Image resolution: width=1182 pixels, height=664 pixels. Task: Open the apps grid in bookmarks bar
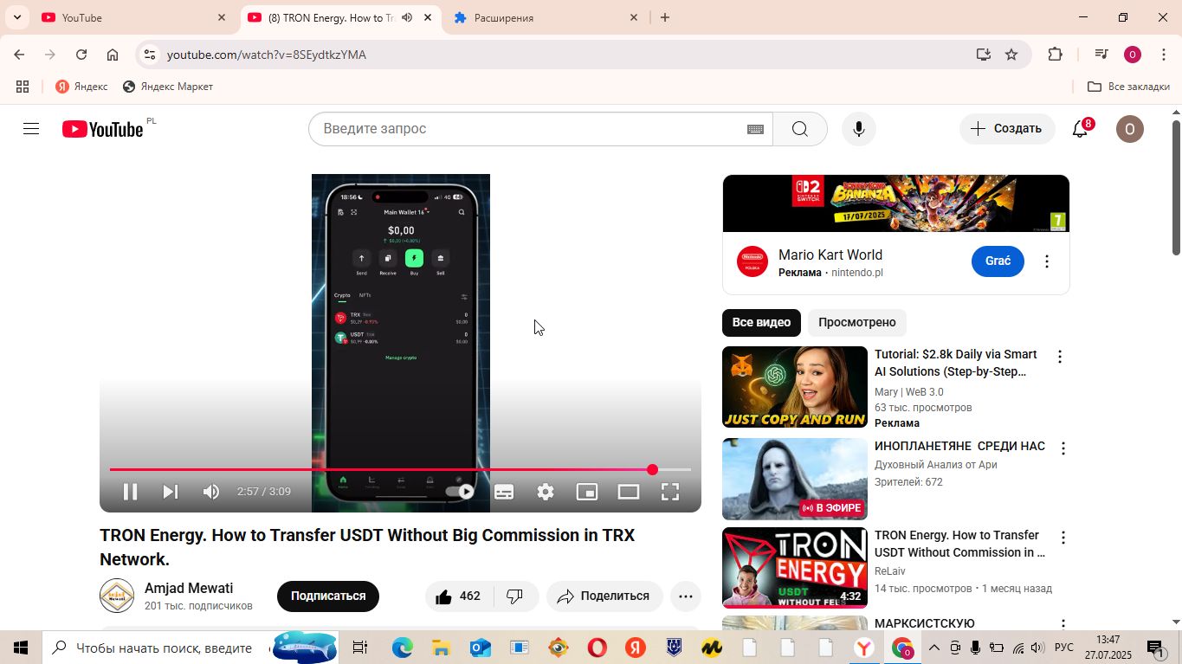click(x=23, y=87)
